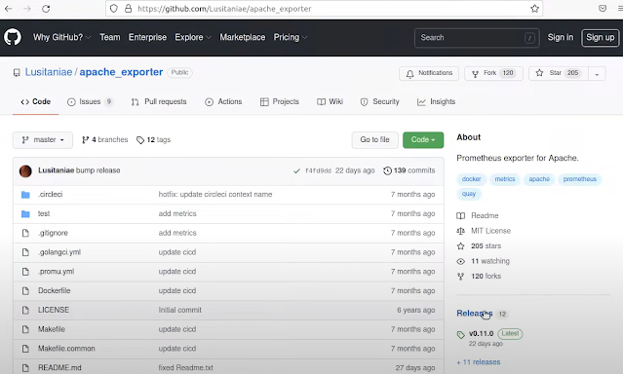Click the Sign in link
The width and height of the screenshot is (623, 374).
click(561, 37)
